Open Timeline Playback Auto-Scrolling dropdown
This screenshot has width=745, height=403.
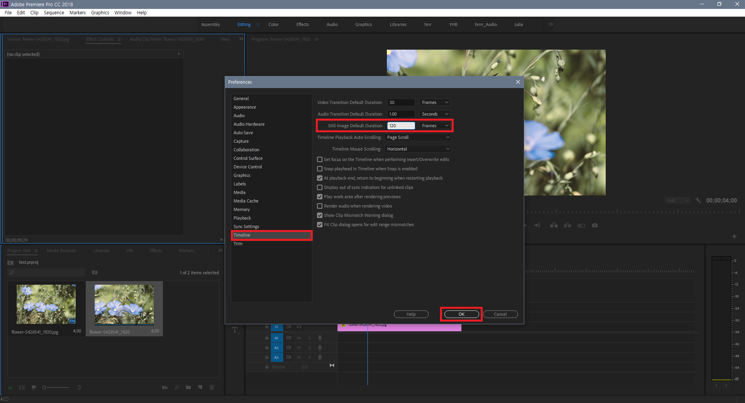coord(418,137)
